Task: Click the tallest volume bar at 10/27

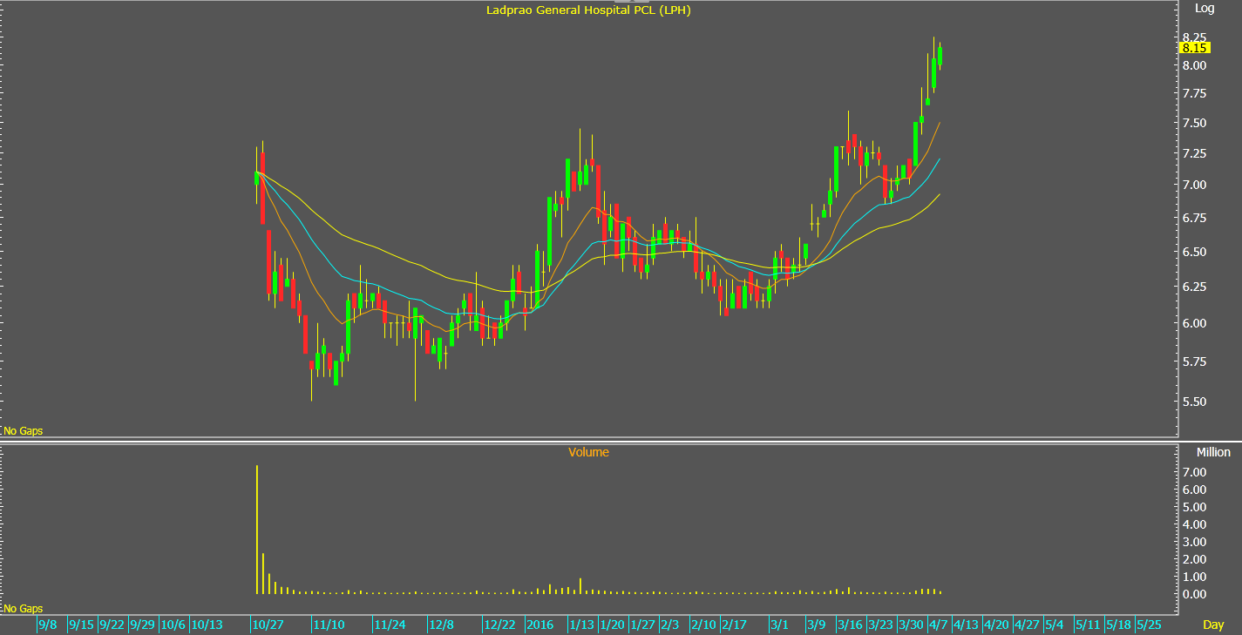Action: click(257, 530)
